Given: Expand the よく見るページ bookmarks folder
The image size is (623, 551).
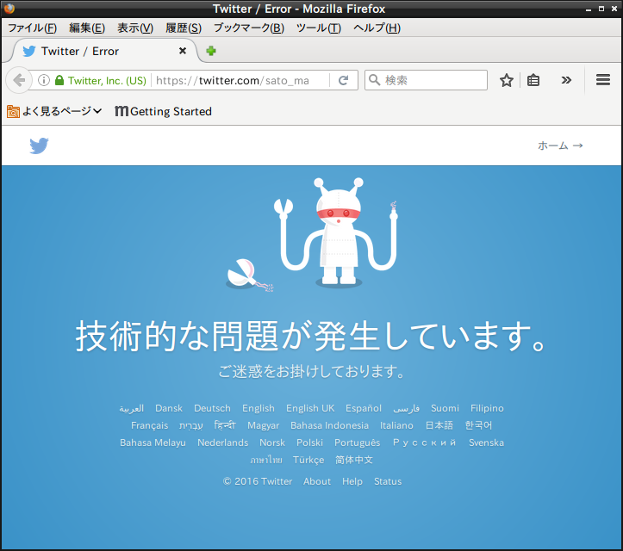Looking at the screenshot, I should 54,111.
